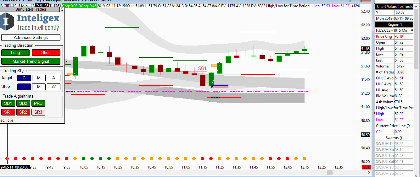Screen dimensions: 420x177
Task: Click the red dot at 9:20 time
Action: click(7, 159)
